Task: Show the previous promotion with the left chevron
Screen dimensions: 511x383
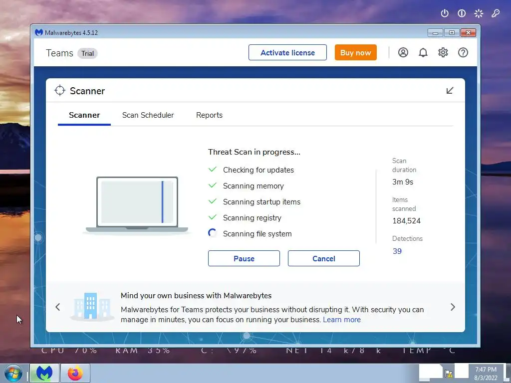Action: [x=58, y=307]
